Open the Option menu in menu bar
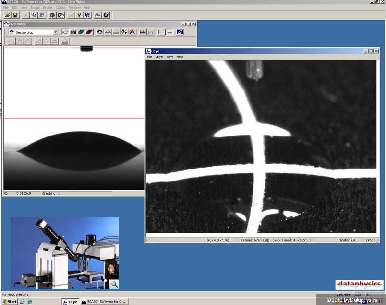Screen dimensions: 386x305 coord(60,8)
